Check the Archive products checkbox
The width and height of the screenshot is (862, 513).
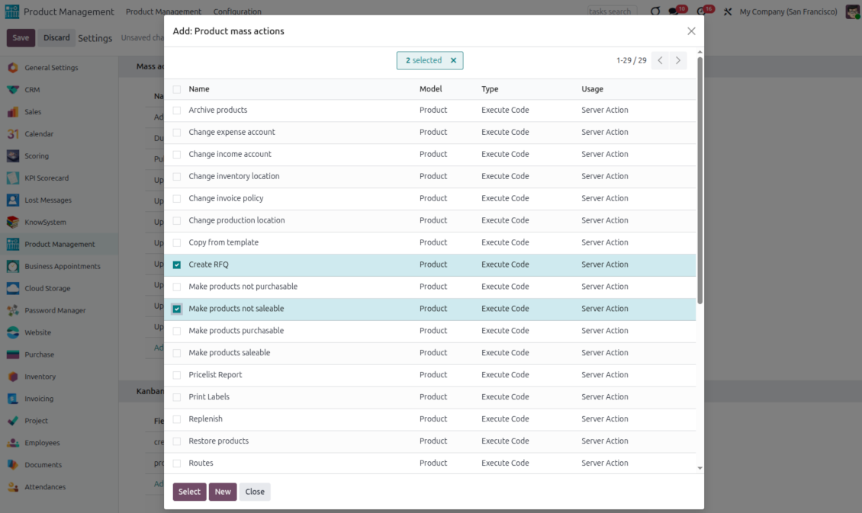click(177, 111)
